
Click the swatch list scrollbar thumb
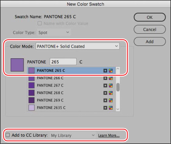click(x=118, y=87)
